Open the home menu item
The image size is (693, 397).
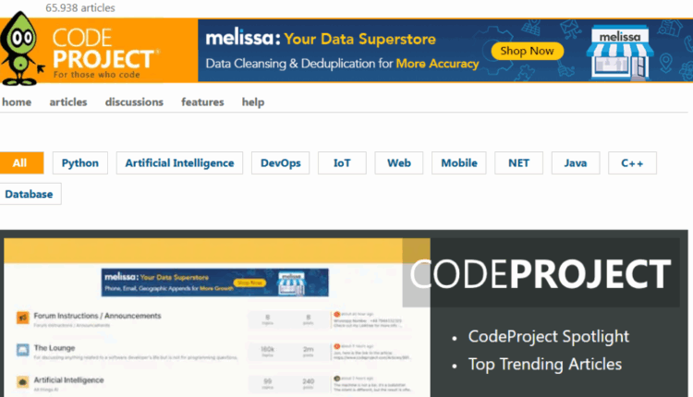17,102
